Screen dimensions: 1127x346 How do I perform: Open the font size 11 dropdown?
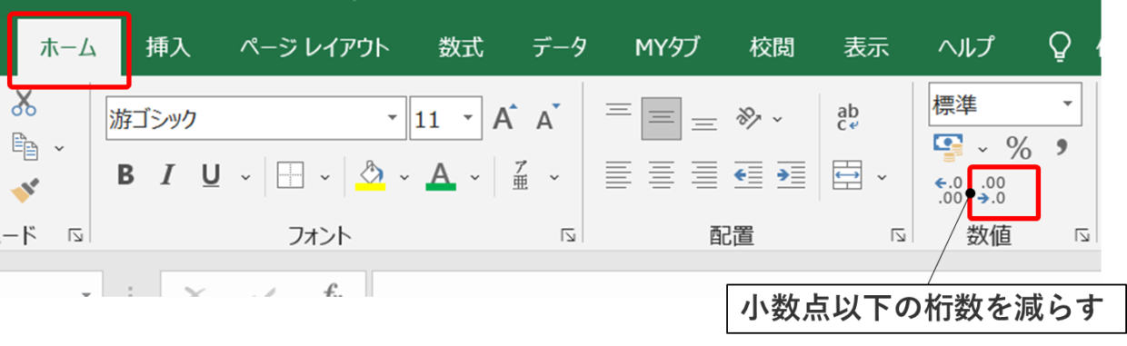[467, 119]
